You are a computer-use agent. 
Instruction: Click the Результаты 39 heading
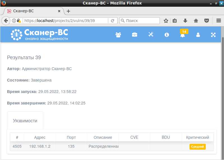click(x=24, y=58)
